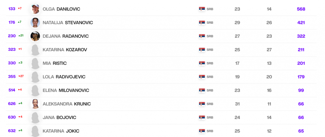Click Jana Bojovic's placeholder avatar

click(35, 117)
